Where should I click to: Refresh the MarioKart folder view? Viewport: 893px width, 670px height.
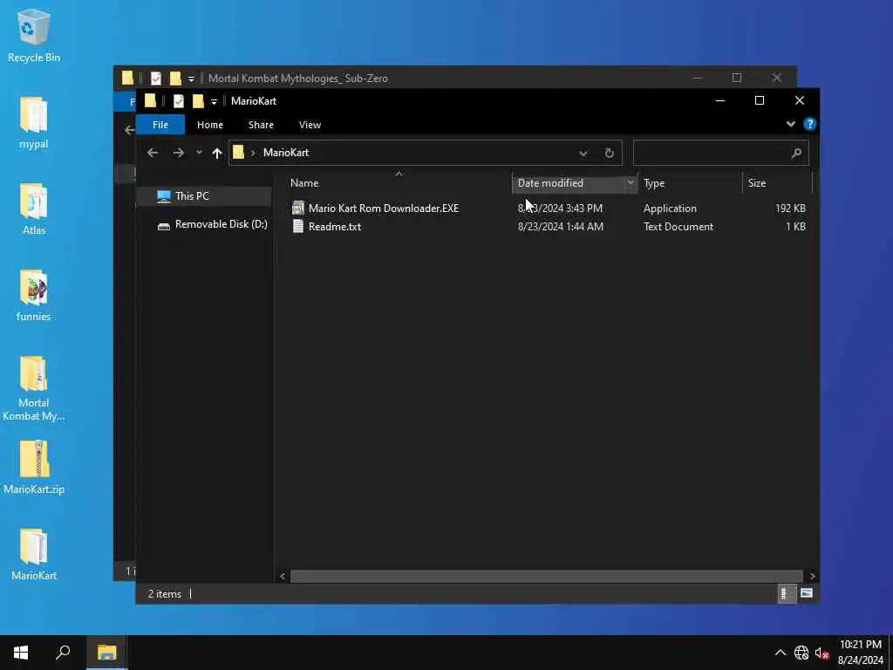coord(610,153)
